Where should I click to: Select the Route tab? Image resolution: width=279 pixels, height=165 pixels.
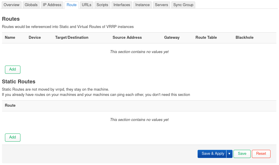(72, 5)
